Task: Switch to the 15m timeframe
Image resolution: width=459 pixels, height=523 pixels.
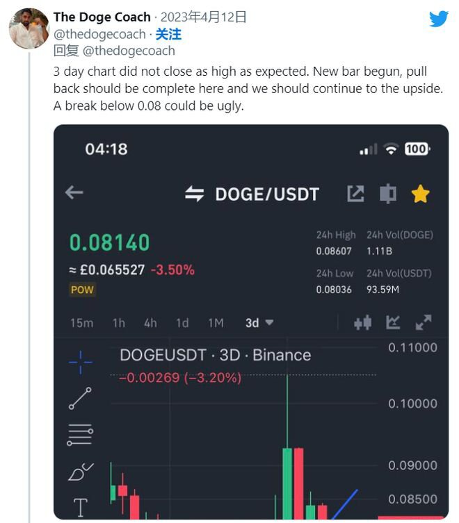Action: click(x=81, y=322)
